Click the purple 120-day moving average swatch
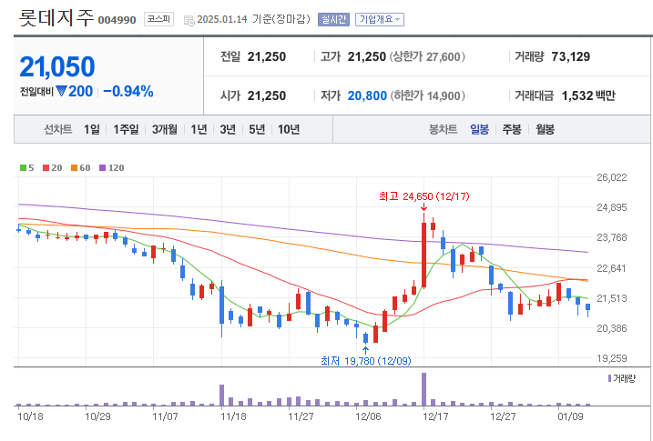This screenshot has width=653, height=441. coord(102,168)
